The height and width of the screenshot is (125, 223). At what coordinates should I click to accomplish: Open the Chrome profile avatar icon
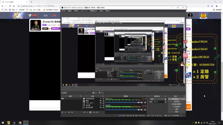(217, 6)
